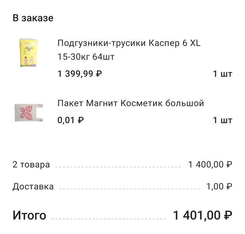Click the ruble sign after 1 401,00
Screen dimensions: 245x234
pyautogui.click(x=227, y=215)
